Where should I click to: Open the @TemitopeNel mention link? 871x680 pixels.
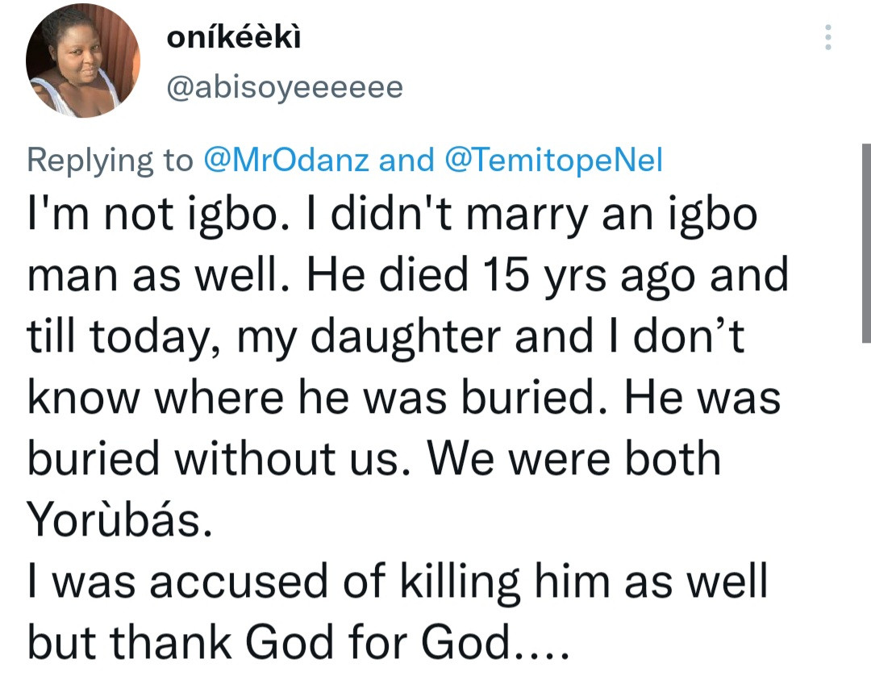(x=554, y=160)
